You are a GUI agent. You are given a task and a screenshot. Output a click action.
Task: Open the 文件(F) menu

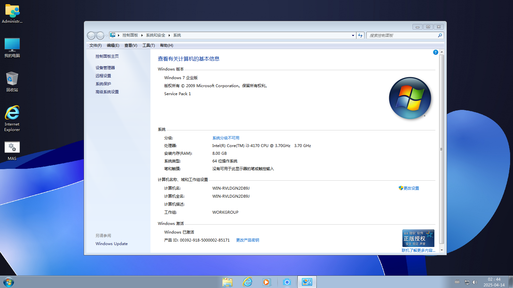point(96,45)
